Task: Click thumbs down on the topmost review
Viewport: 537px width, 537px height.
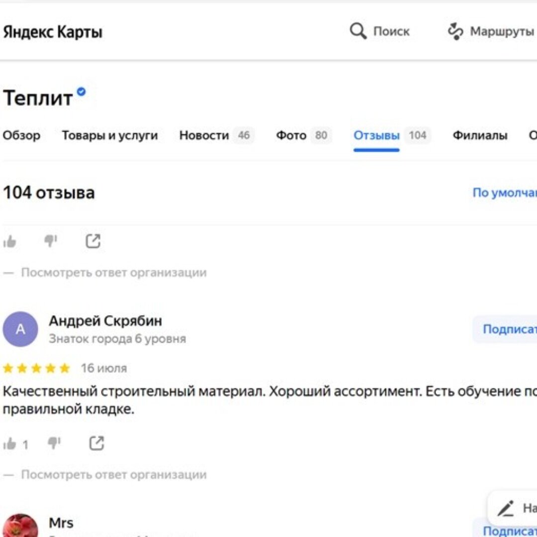Action: [51, 241]
